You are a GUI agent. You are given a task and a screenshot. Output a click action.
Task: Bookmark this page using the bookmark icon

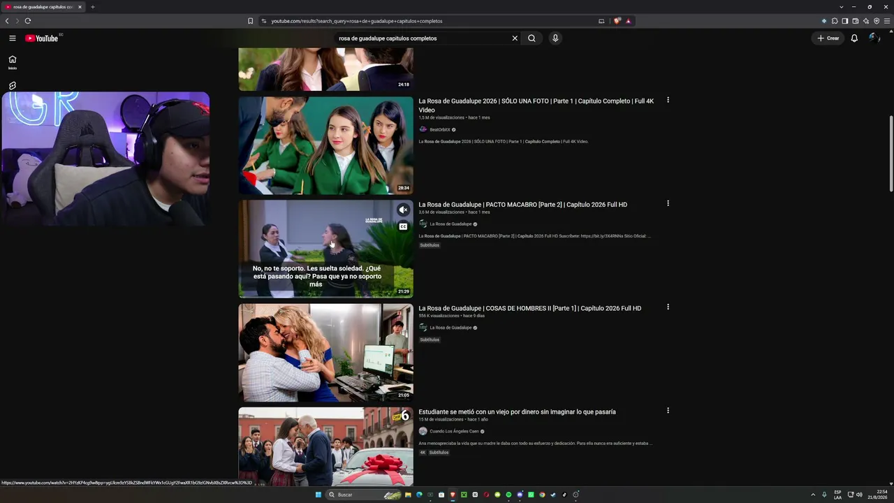pyautogui.click(x=251, y=21)
